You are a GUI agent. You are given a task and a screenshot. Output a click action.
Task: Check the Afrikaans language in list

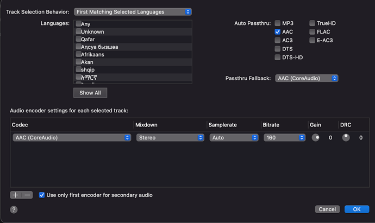(x=79, y=54)
